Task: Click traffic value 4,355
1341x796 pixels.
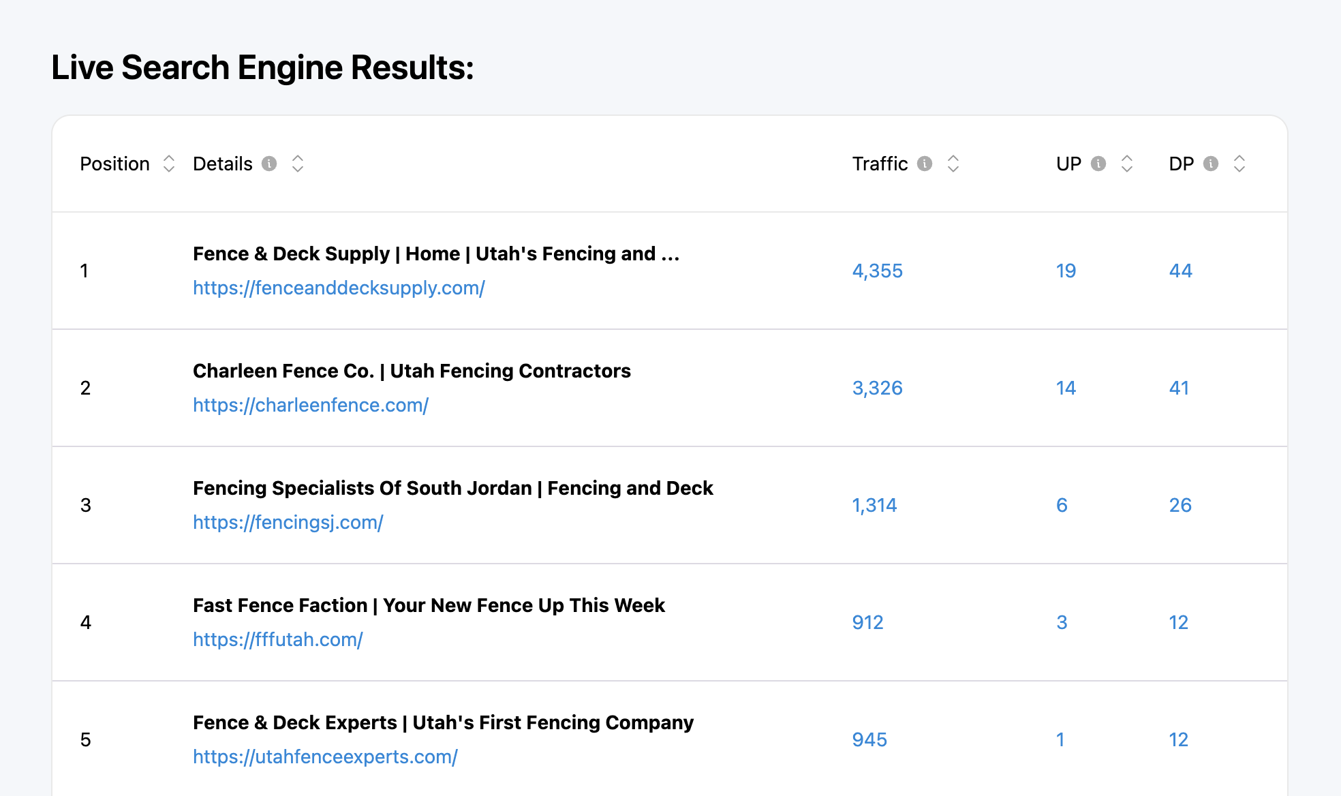Action: coord(877,271)
